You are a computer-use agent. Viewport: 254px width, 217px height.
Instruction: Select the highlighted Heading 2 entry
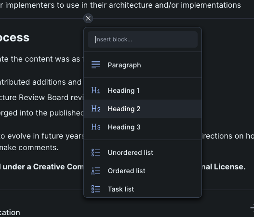click(x=143, y=109)
